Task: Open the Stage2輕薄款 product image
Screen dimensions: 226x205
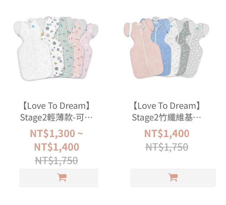Action: point(56,48)
